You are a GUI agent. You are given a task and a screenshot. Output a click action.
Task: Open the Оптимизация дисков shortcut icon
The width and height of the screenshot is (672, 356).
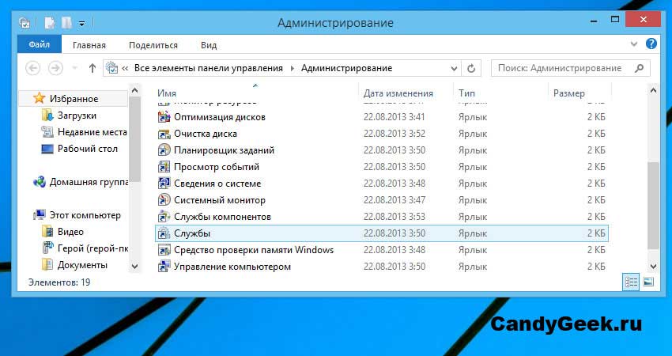[164, 116]
